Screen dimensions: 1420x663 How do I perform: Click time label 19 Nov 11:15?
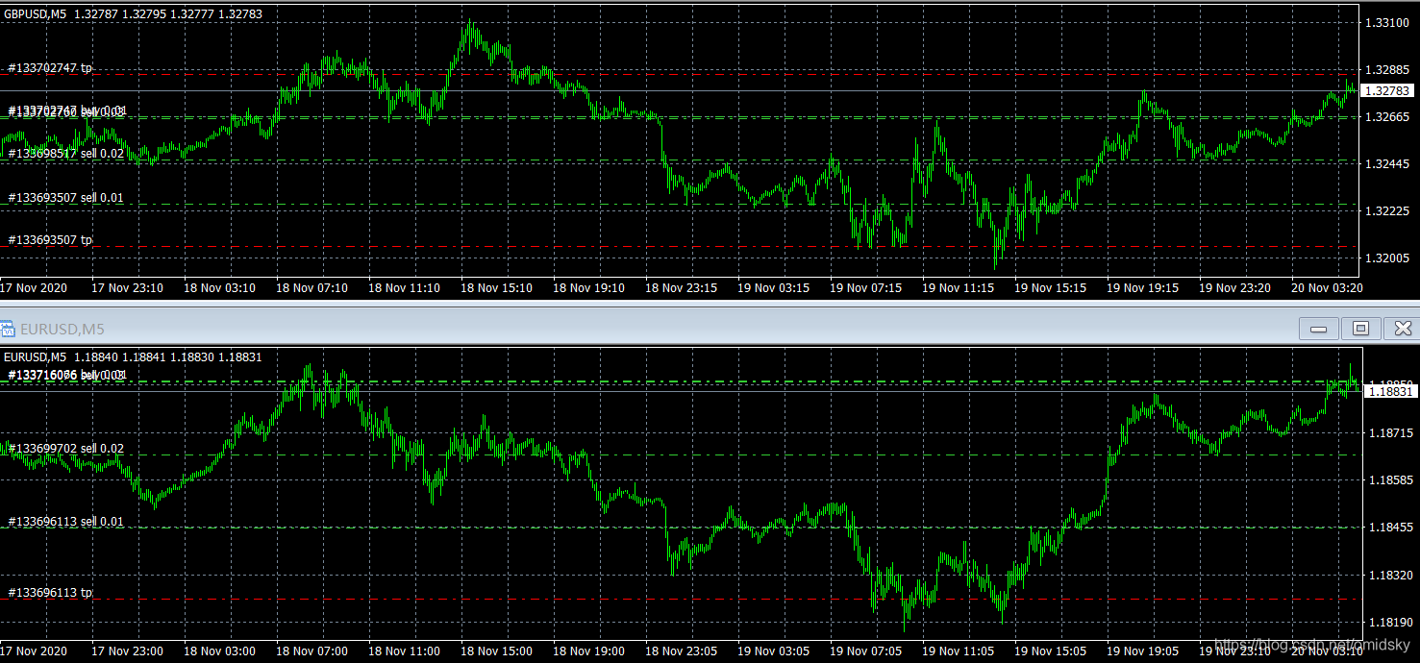coord(958,287)
